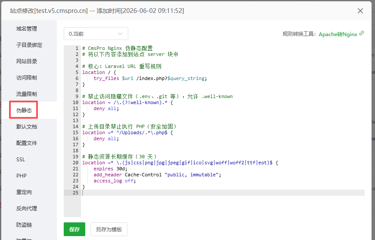Click the green 保存 button
Image resolution: width=375 pixels, height=240 pixels.
pyautogui.click(x=74, y=229)
